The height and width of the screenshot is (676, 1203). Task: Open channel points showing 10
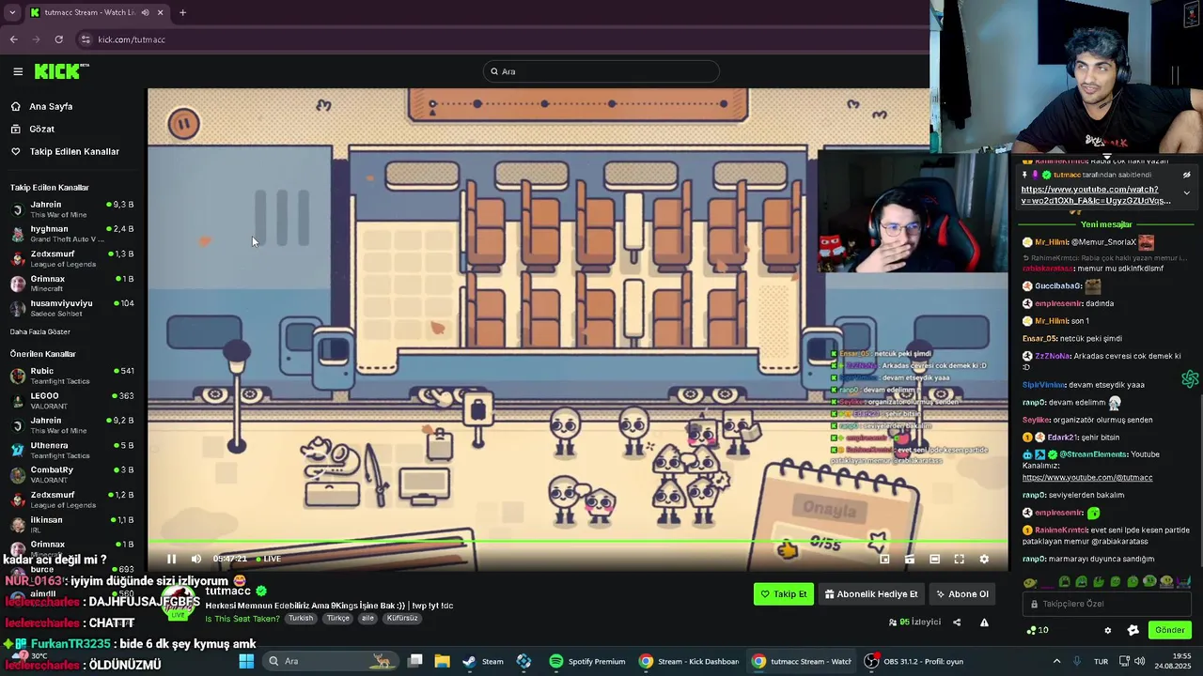[x=1038, y=630]
